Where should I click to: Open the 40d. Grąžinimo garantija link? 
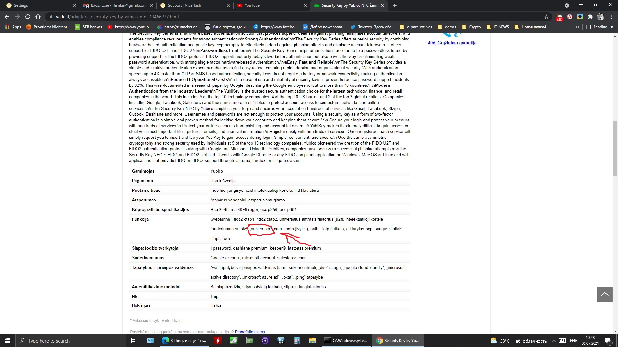point(452,43)
